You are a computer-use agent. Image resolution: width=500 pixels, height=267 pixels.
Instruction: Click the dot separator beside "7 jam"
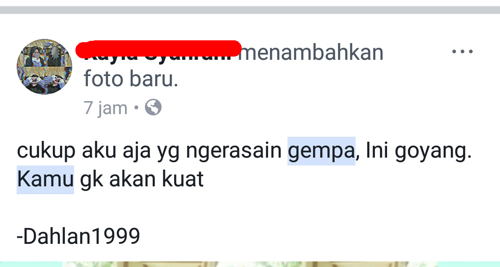pos(136,108)
